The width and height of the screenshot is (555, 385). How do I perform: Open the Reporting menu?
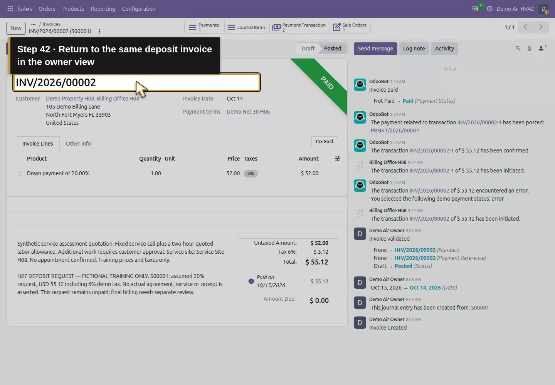(x=103, y=9)
